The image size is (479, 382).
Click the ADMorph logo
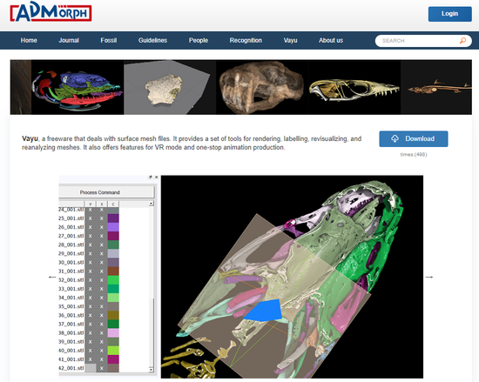point(51,12)
